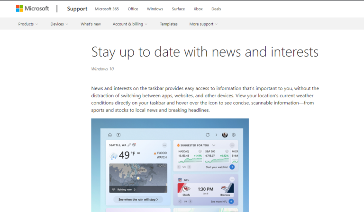
Task: Open the NFL card more options menu
Action: tap(232, 179)
